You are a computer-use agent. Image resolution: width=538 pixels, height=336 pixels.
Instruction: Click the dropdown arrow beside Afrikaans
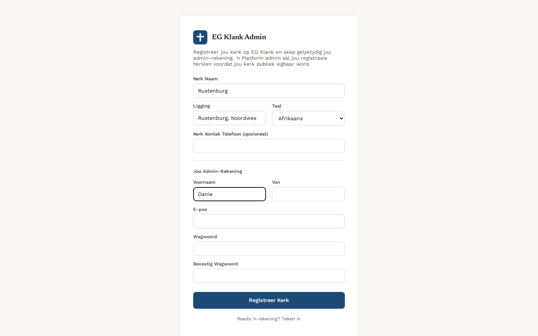pyautogui.click(x=341, y=118)
